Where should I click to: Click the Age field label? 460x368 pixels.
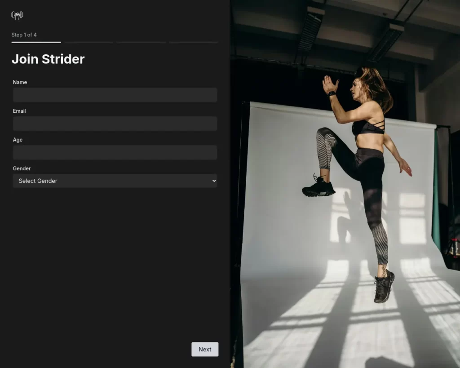18,140
